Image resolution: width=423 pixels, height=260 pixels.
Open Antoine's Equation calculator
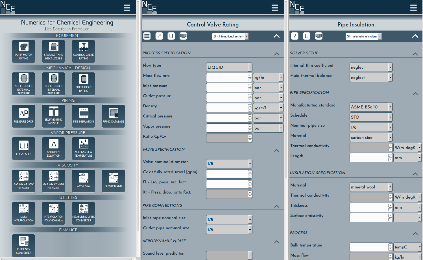click(53, 148)
